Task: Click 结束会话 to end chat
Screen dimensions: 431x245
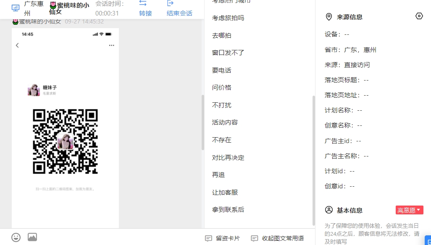Action: click(179, 13)
